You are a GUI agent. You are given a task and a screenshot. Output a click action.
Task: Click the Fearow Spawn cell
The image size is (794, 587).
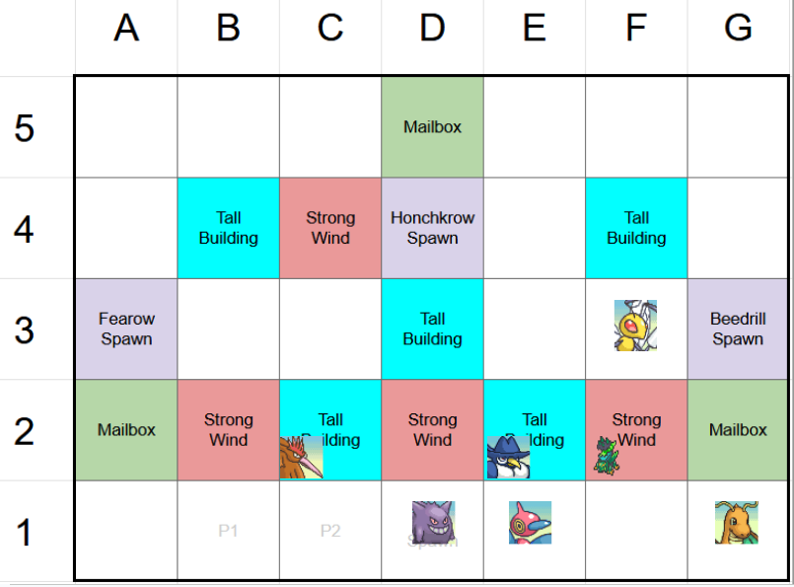126,329
